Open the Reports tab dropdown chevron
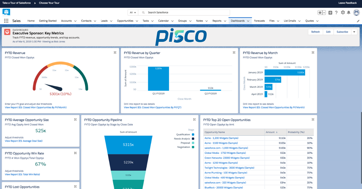 click(x=225, y=21)
